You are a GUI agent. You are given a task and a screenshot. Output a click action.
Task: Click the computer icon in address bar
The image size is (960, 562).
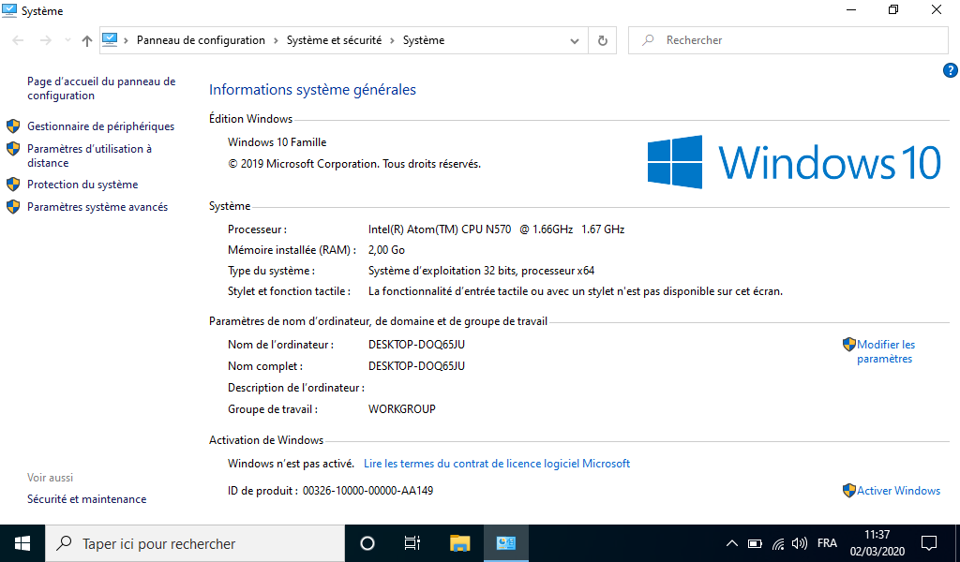click(x=110, y=39)
